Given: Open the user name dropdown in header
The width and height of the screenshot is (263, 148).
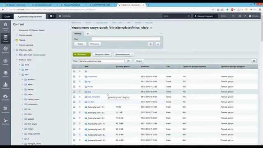Looking at the screenshot, I should click(x=205, y=16).
